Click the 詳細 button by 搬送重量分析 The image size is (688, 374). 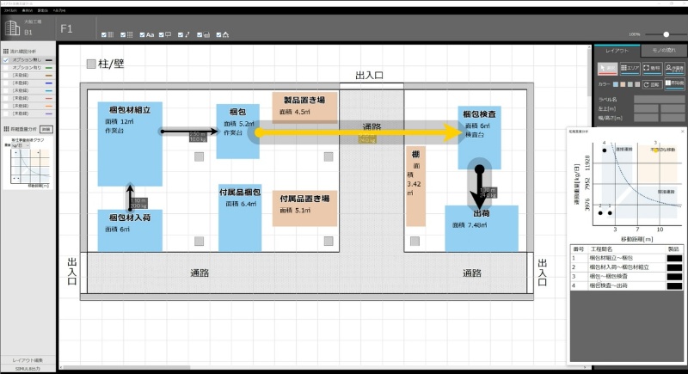pos(46,129)
